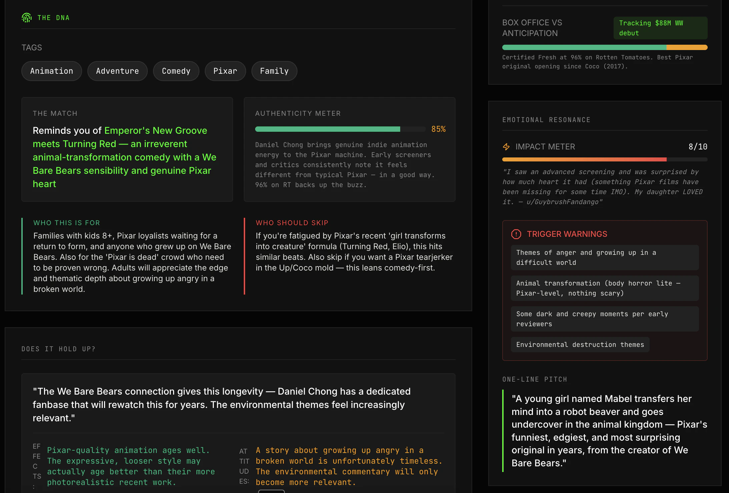Viewport: 729px width, 493px height.
Task: Select the 'Environmental destruction themes' chip
Action: pyautogui.click(x=580, y=344)
